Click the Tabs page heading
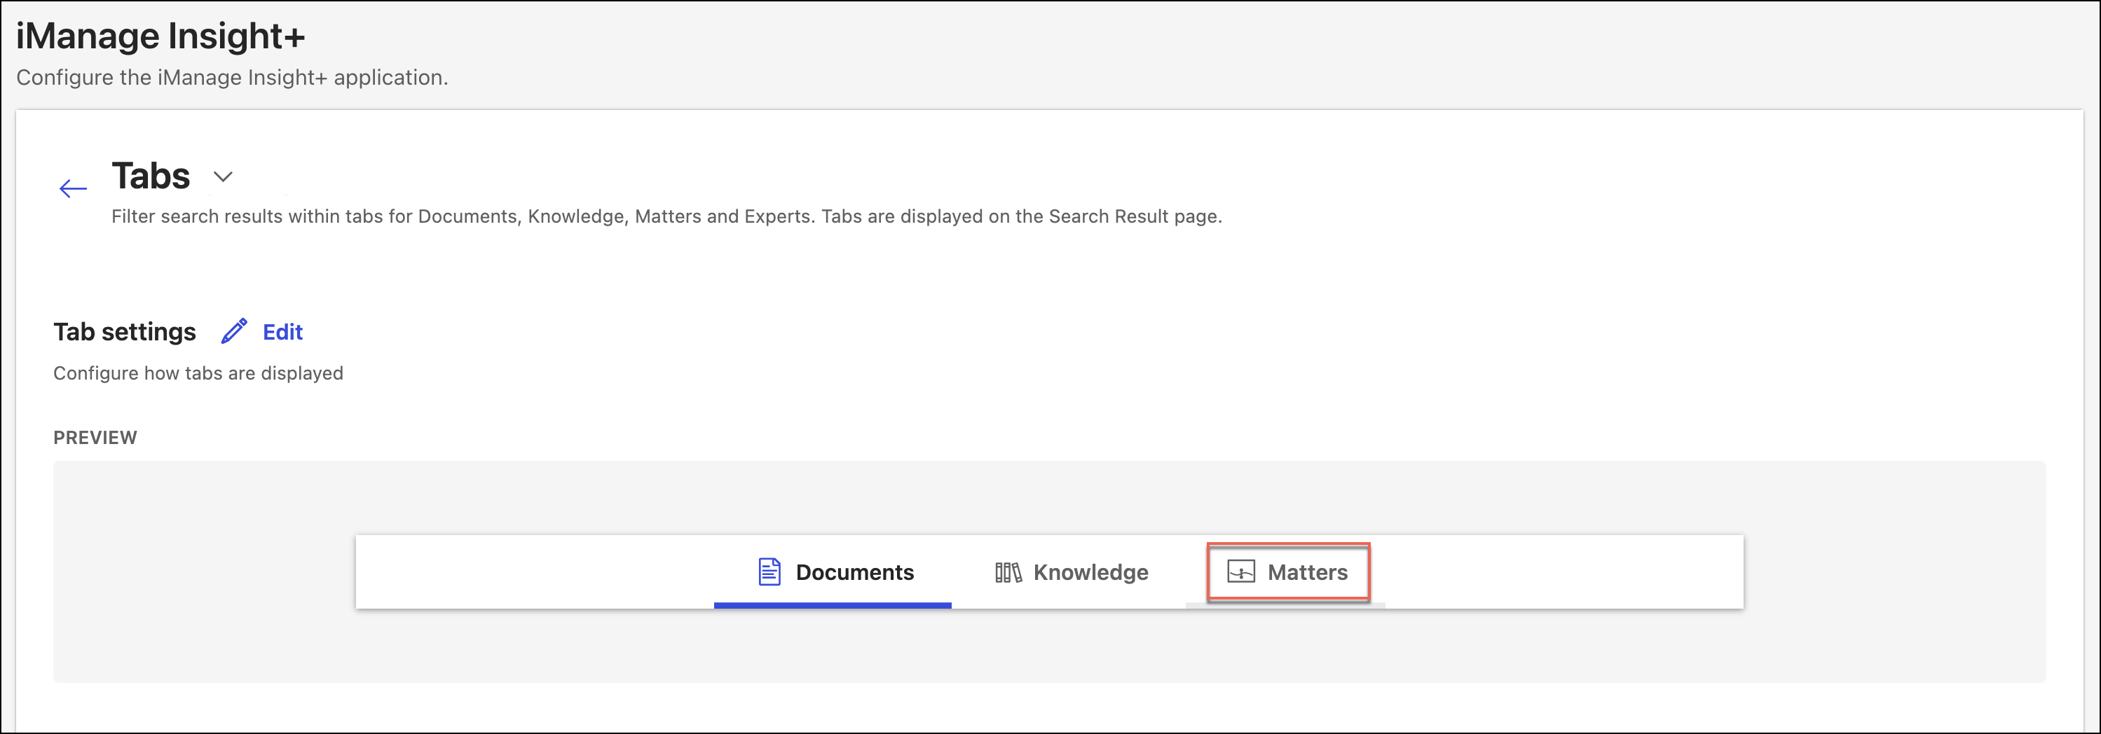The width and height of the screenshot is (2101, 734). click(151, 176)
